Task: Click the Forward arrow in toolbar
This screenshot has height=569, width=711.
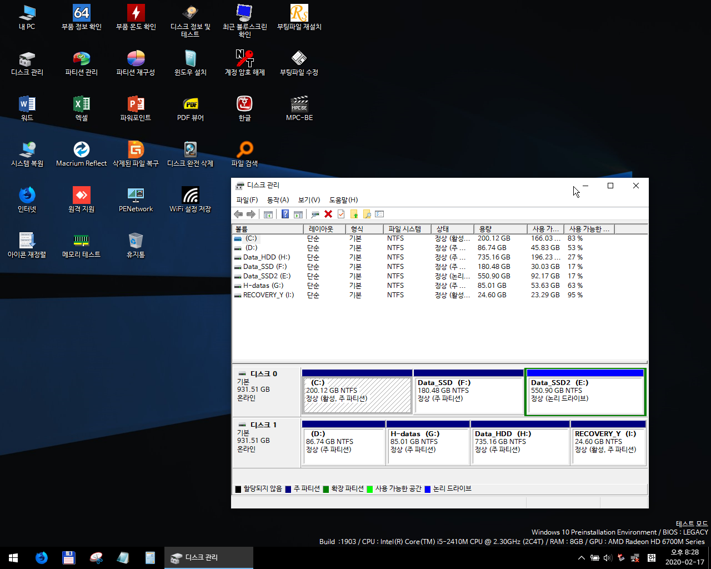Action: tap(251, 214)
